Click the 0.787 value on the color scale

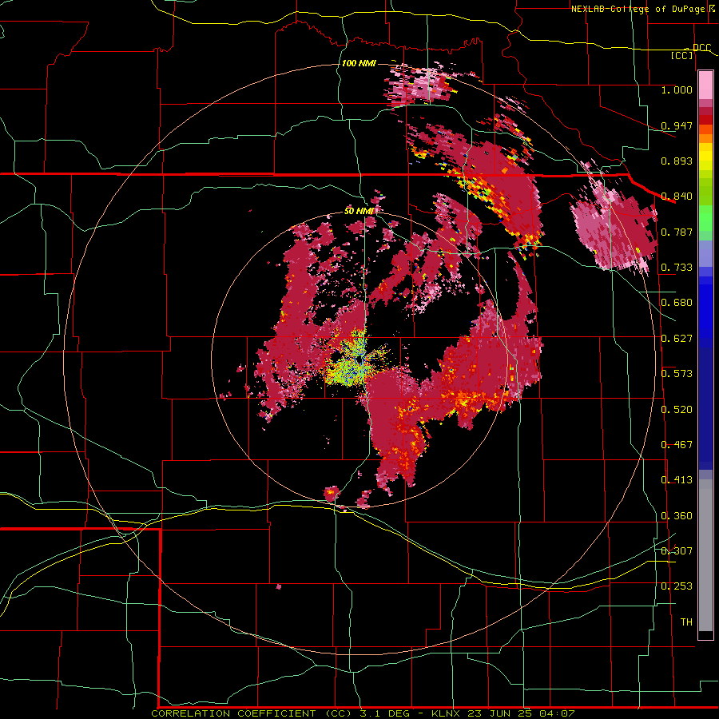677,232
